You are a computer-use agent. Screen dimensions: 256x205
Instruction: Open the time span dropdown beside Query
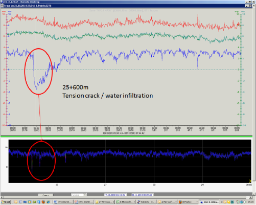(79, 195)
